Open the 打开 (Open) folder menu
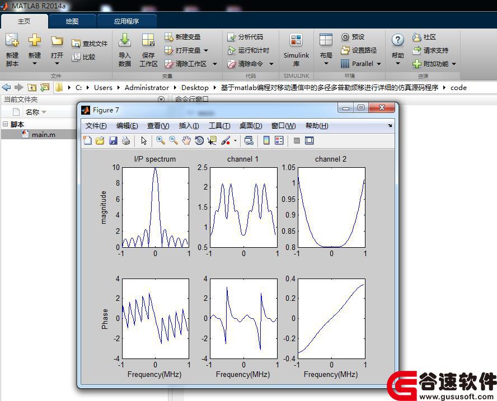Viewport: 497px width, 401px height. pos(57,50)
